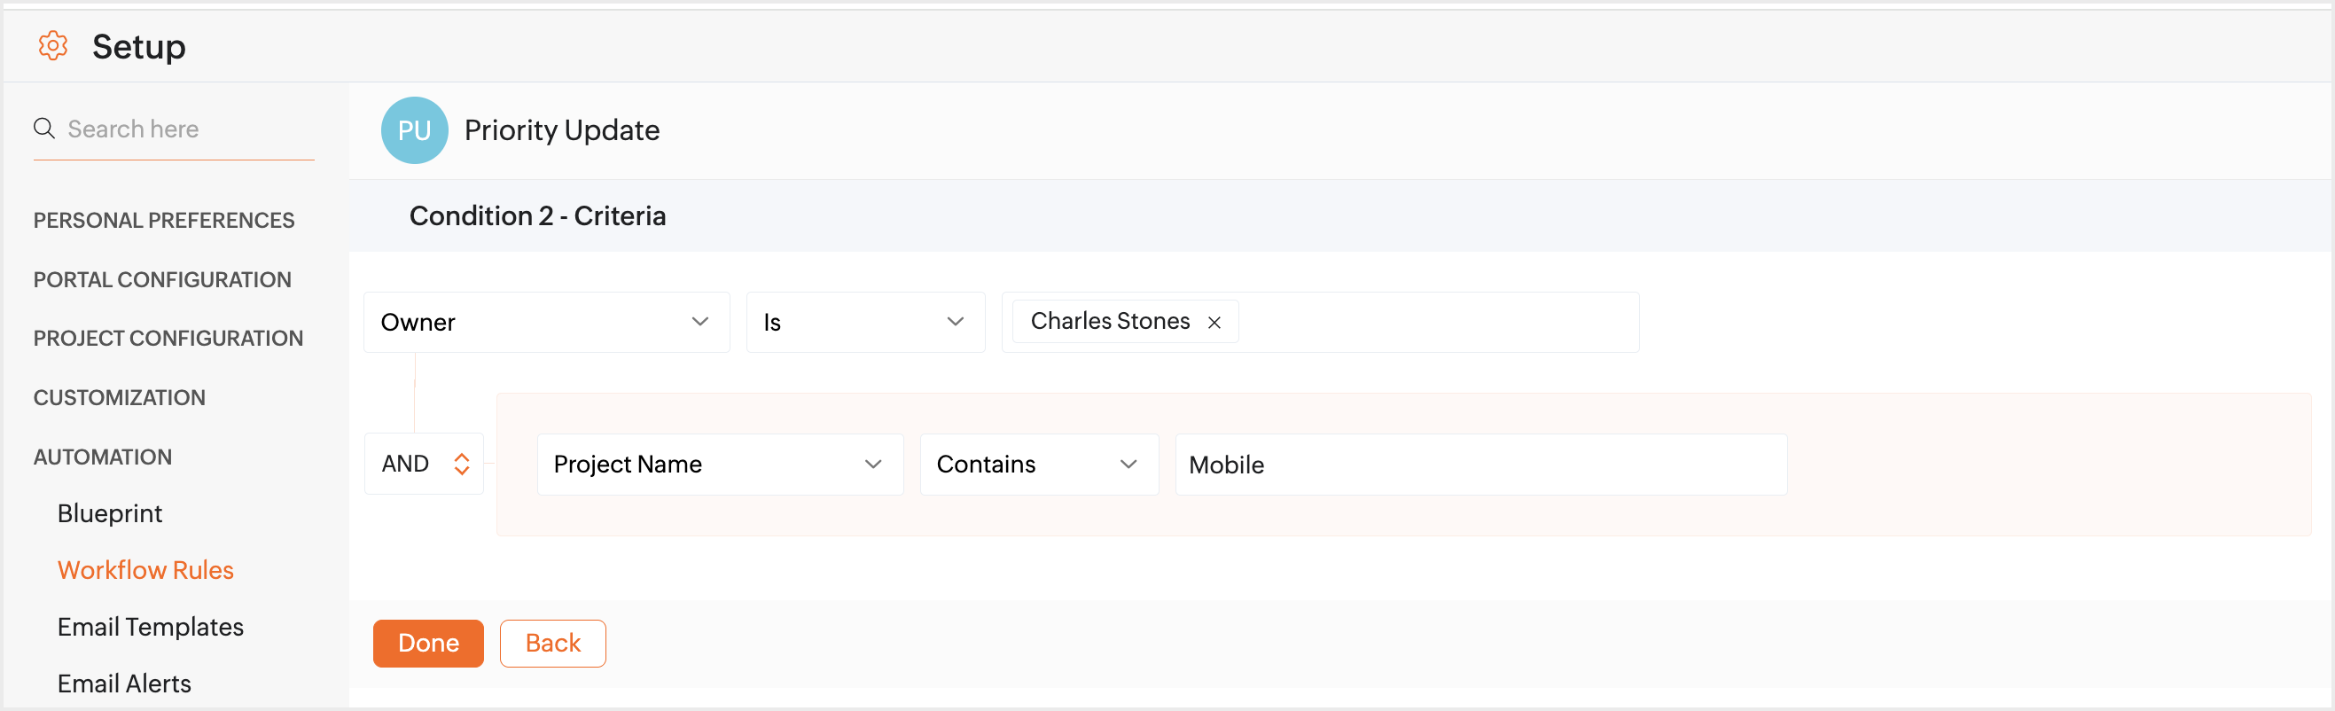Image resolution: width=2335 pixels, height=711 pixels.
Task: Click the PU avatar circle
Action: click(x=414, y=130)
